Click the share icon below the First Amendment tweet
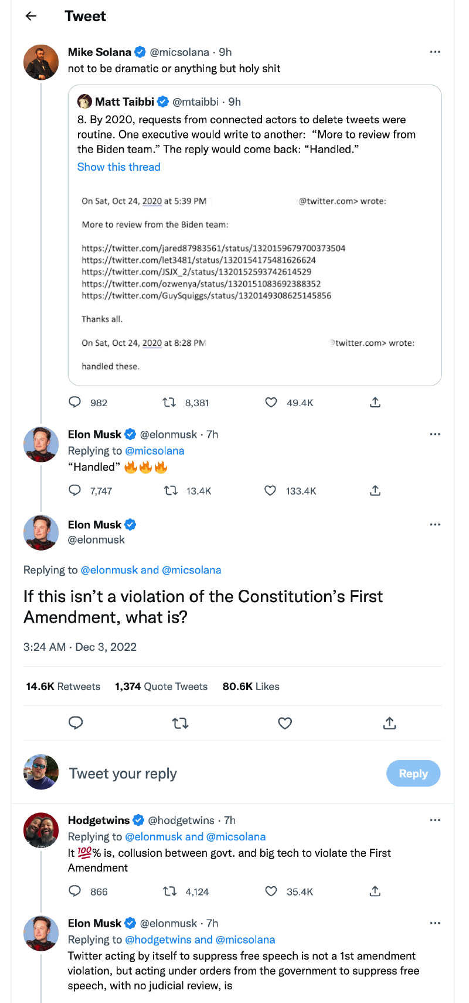Viewport: 469px width, 1003px height. tap(389, 723)
